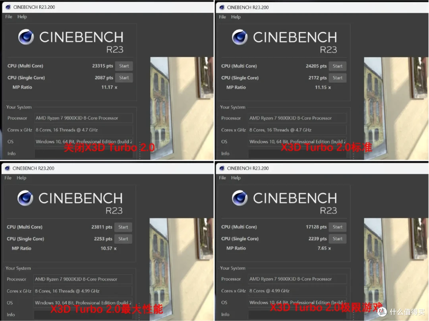Click the Info field in the 24205 pts window
The width and height of the screenshot is (429, 321).
[298, 153]
